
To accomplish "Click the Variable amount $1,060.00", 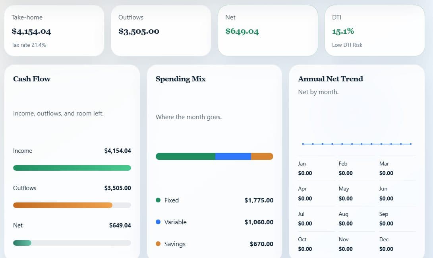I will pyautogui.click(x=259, y=222).
